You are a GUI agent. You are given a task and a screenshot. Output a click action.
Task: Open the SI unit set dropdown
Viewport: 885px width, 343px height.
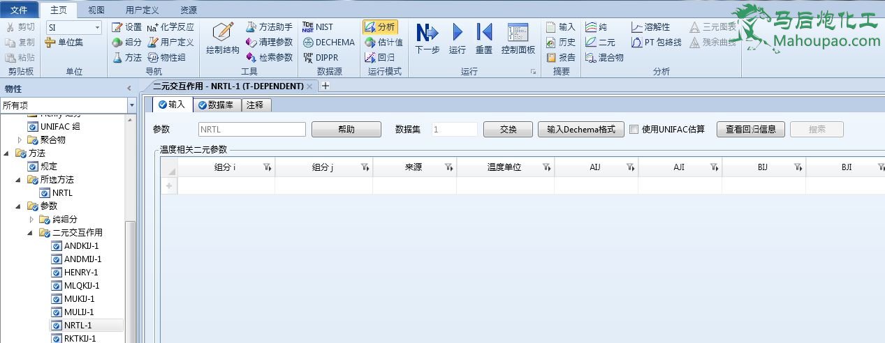tap(97, 27)
